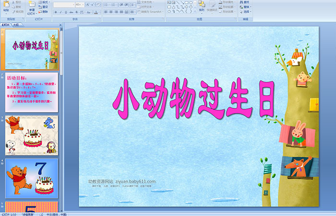
Task: Delete the slide with 删除
Action: tap(43, 12)
